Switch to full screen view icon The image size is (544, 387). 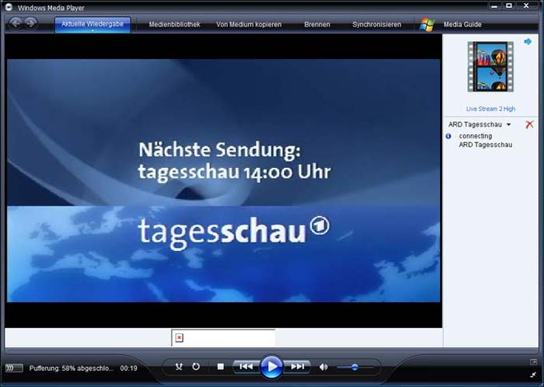click(x=534, y=362)
